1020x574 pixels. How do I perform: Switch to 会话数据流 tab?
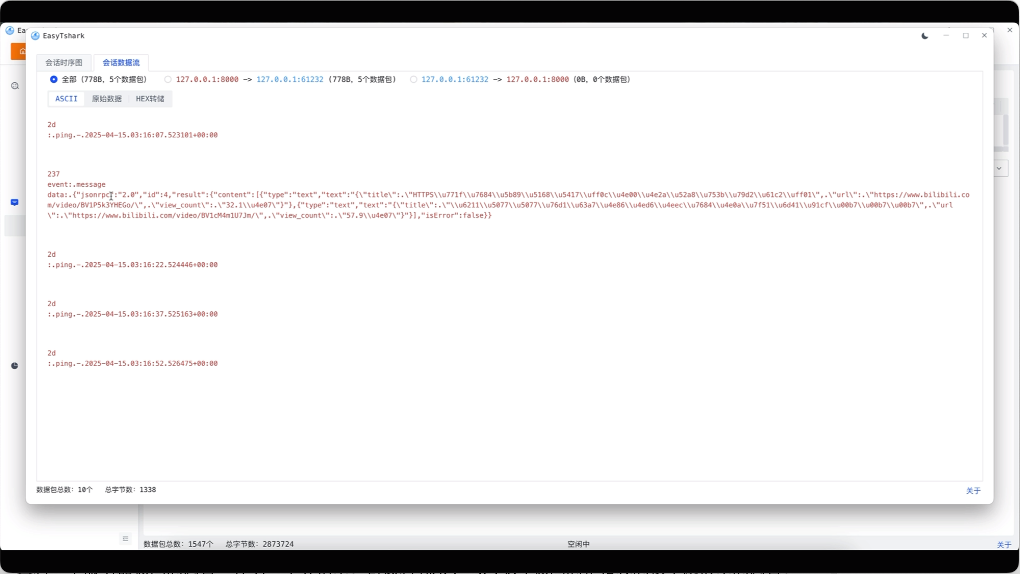pos(121,62)
